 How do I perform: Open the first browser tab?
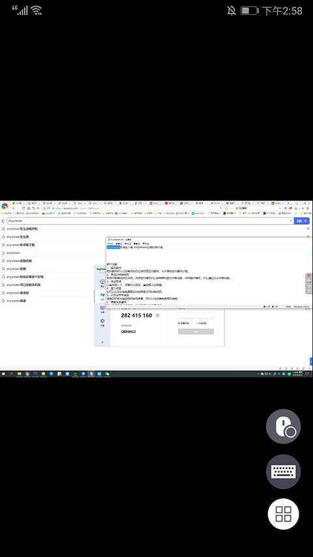click(19, 203)
